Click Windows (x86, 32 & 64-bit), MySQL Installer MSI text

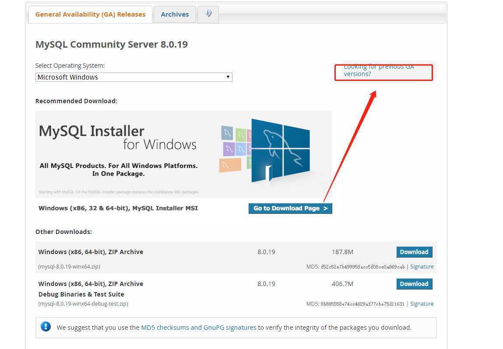point(118,208)
